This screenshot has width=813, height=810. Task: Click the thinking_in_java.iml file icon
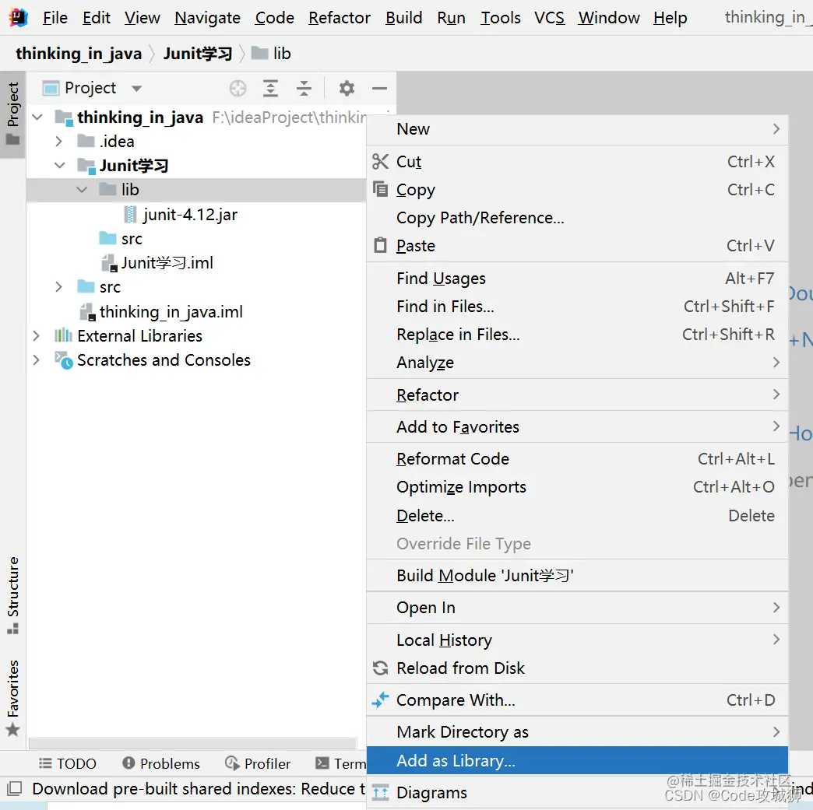click(x=87, y=312)
